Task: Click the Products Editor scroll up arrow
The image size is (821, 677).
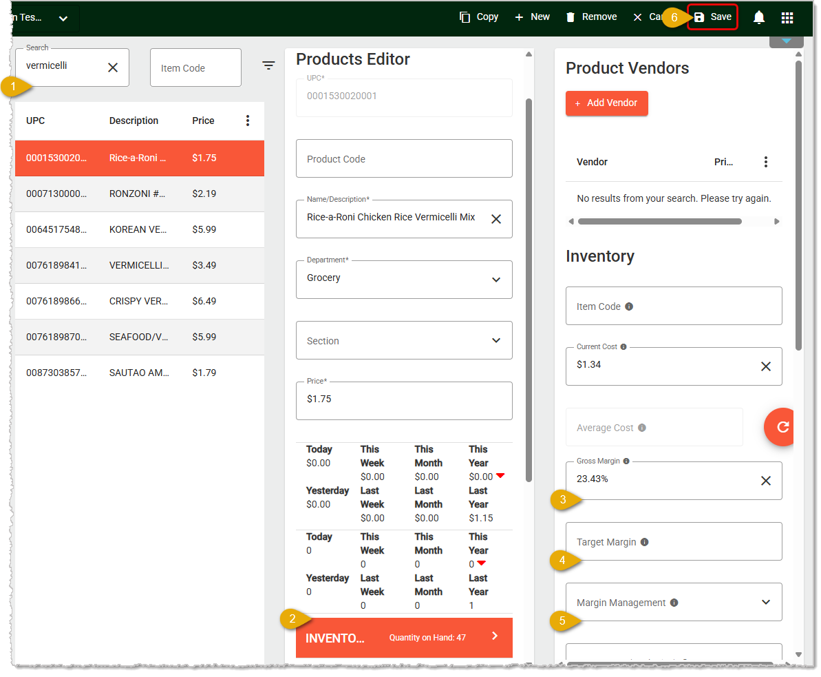Action: pos(529,54)
